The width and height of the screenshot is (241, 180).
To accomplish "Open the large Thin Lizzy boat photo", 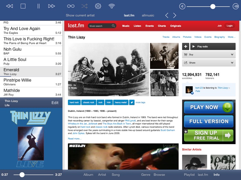I will [108, 69].
